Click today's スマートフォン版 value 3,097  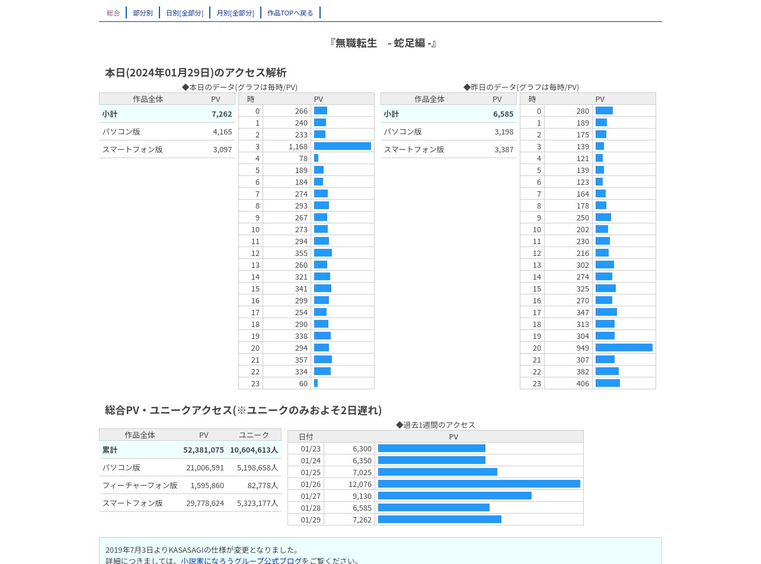[222, 149]
